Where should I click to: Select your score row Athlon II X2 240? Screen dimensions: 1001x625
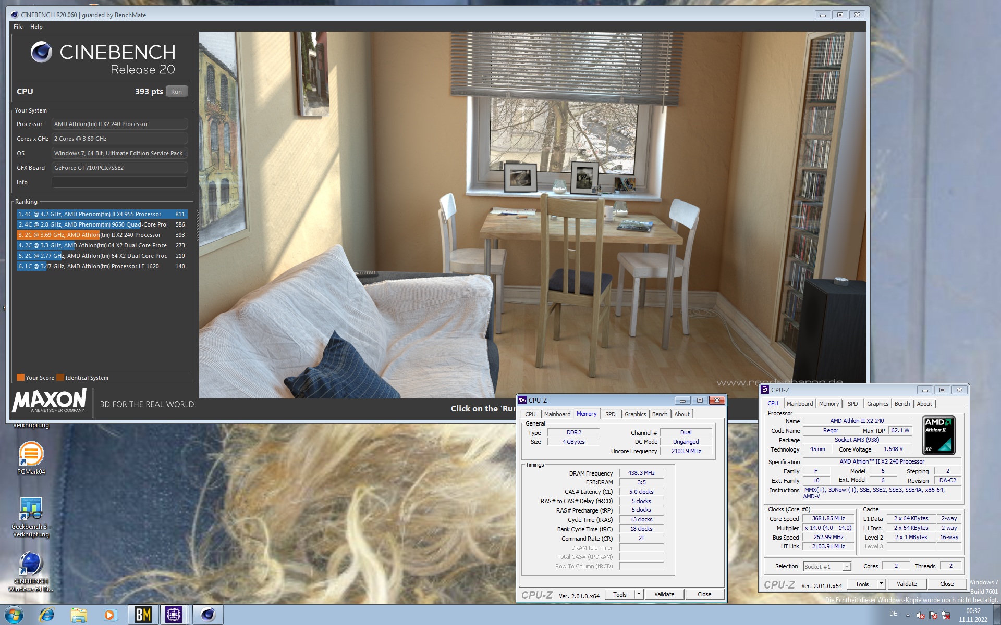102,235
